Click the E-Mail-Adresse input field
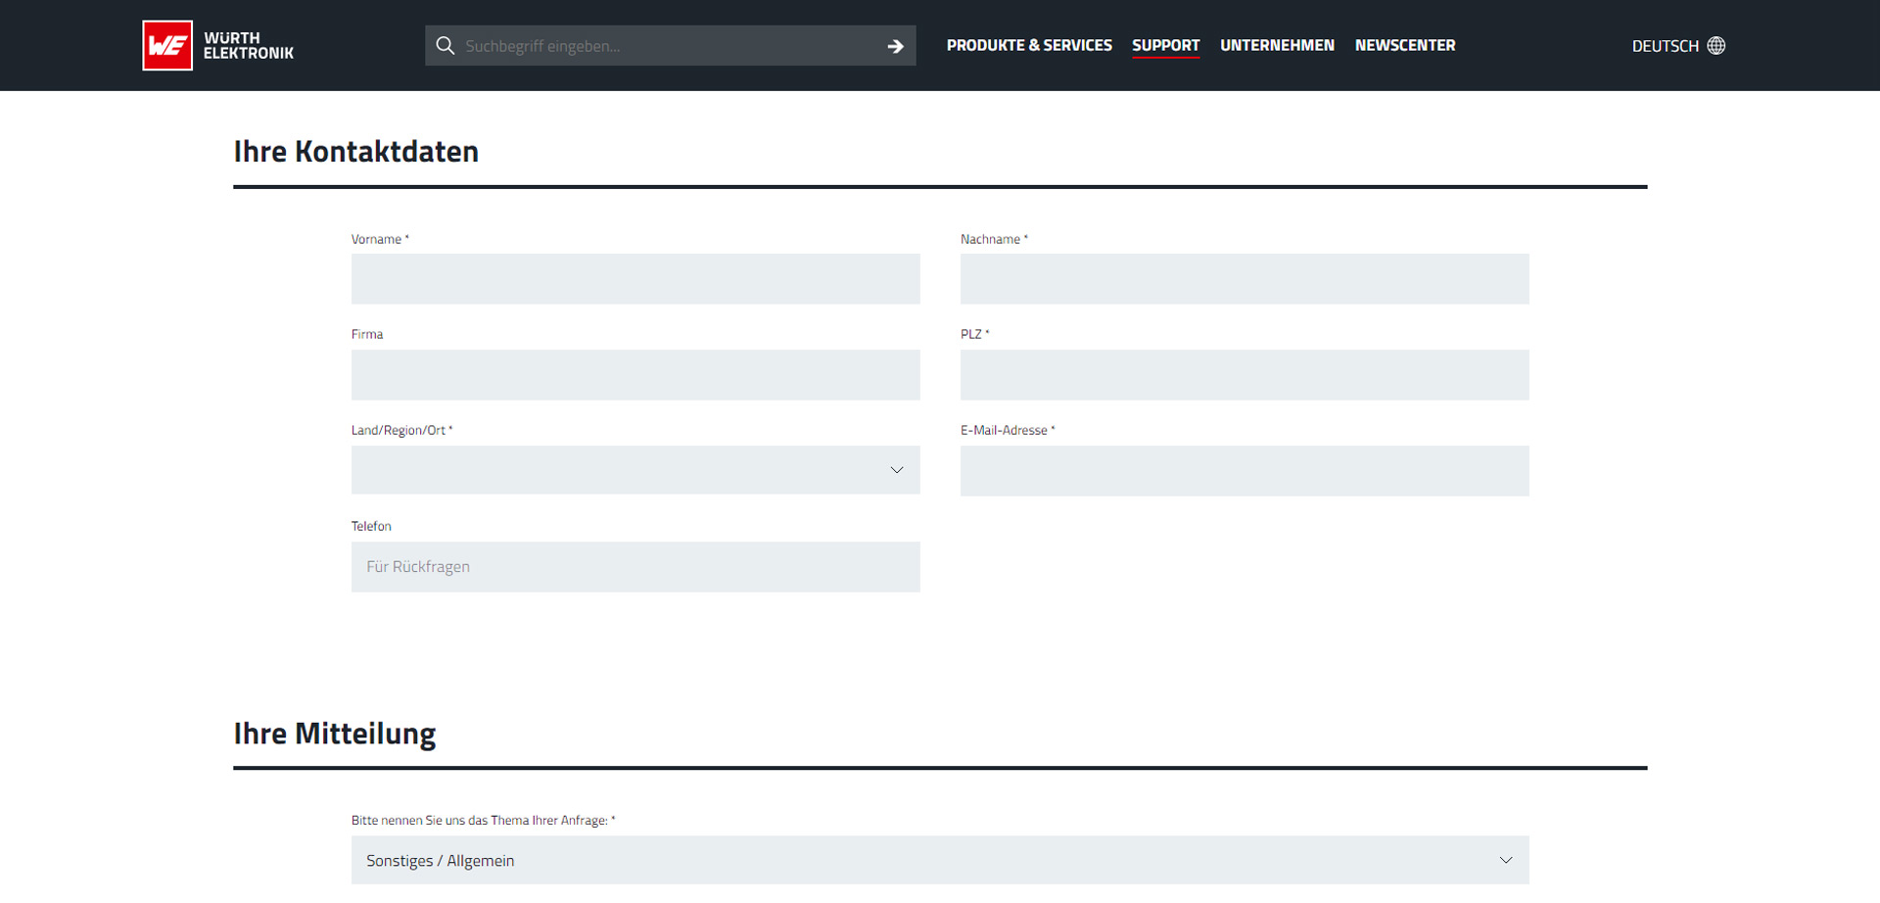This screenshot has height=903, width=1880. 1244,471
